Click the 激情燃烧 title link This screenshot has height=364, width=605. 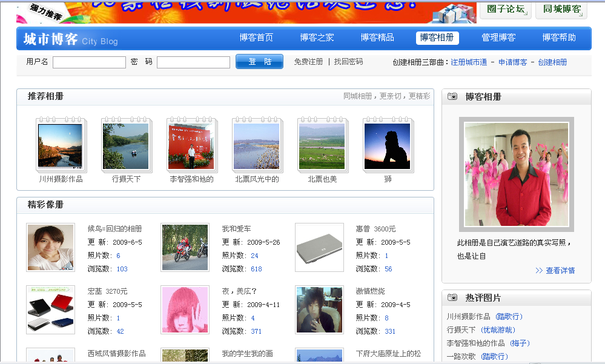pyautogui.click(x=370, y=291)
